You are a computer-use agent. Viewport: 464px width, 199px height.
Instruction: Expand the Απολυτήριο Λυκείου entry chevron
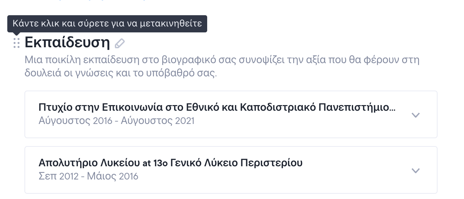click(415, 171)
